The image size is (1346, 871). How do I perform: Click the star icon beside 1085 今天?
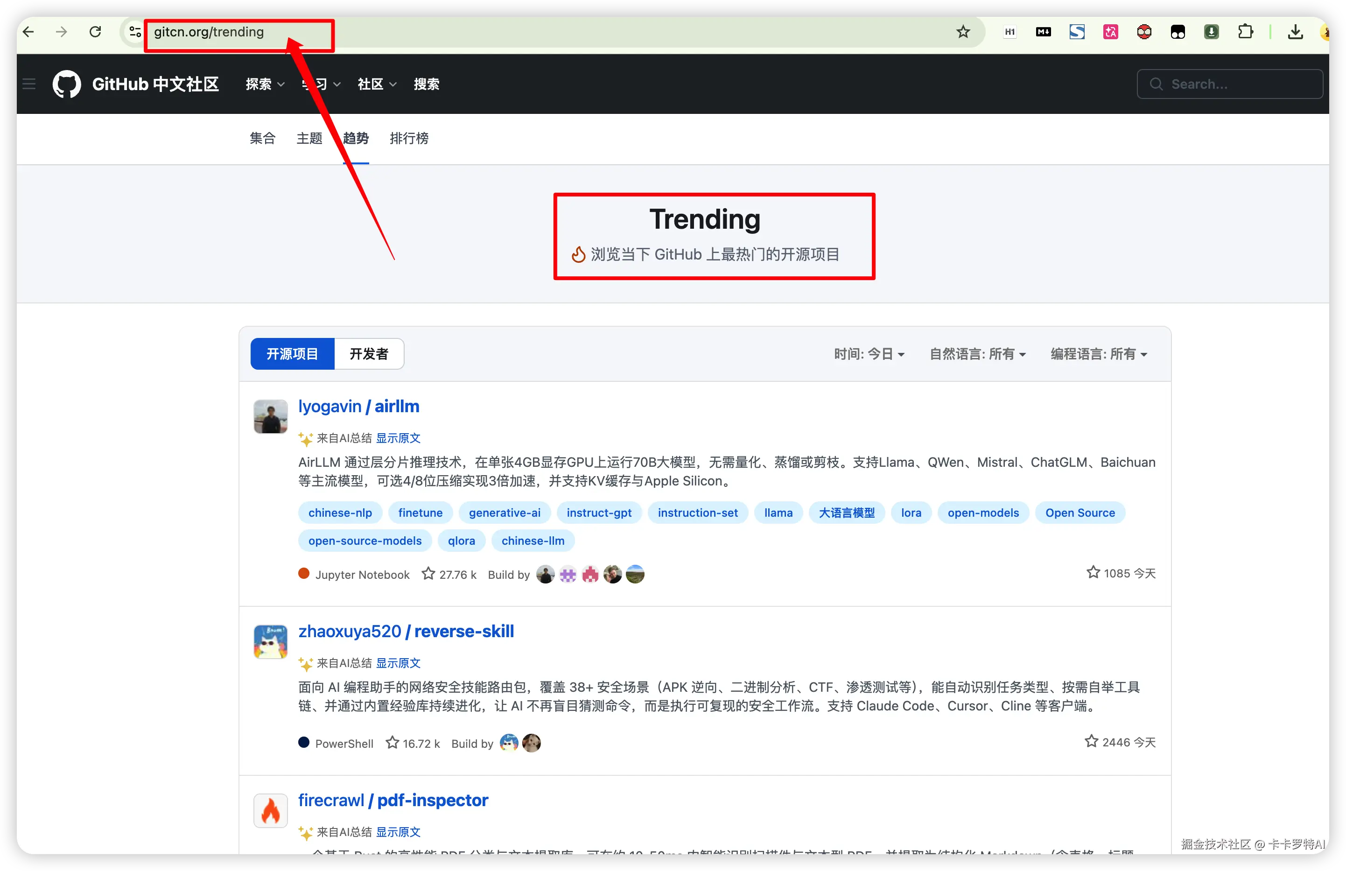coord(1093,572)
